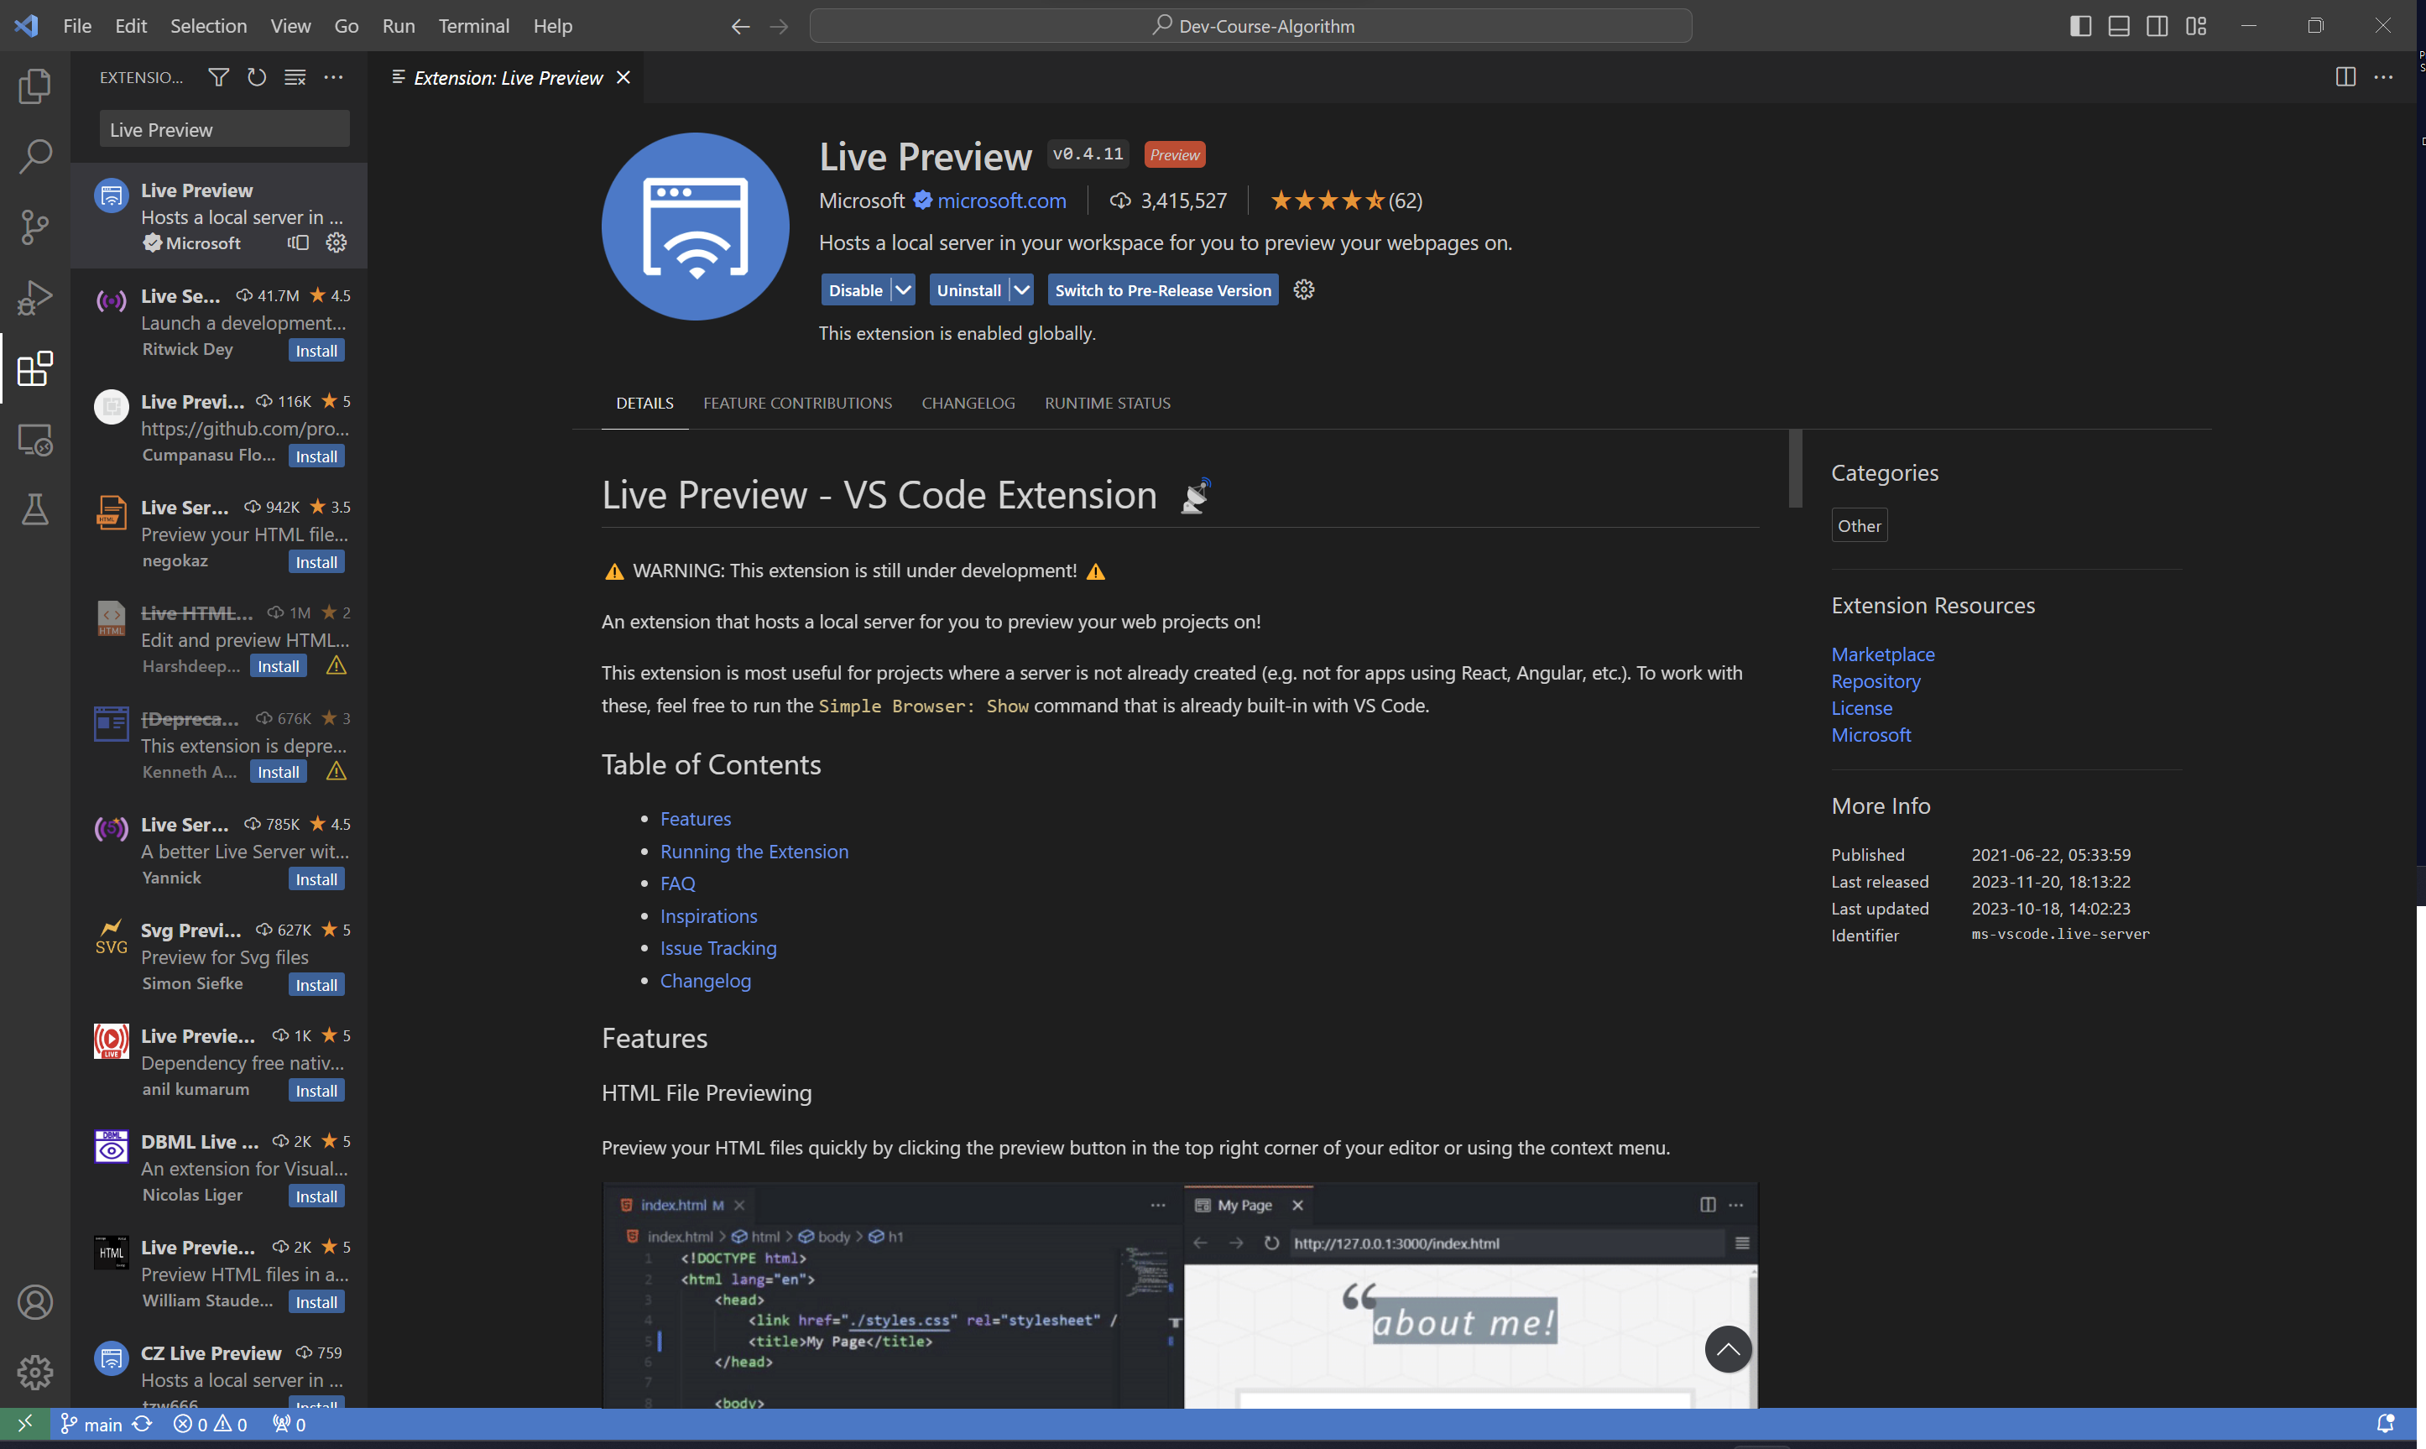The height and width of the screenshot is (1449, 2426).
Task: Jump to Running the Extension section
Action: 754,852
